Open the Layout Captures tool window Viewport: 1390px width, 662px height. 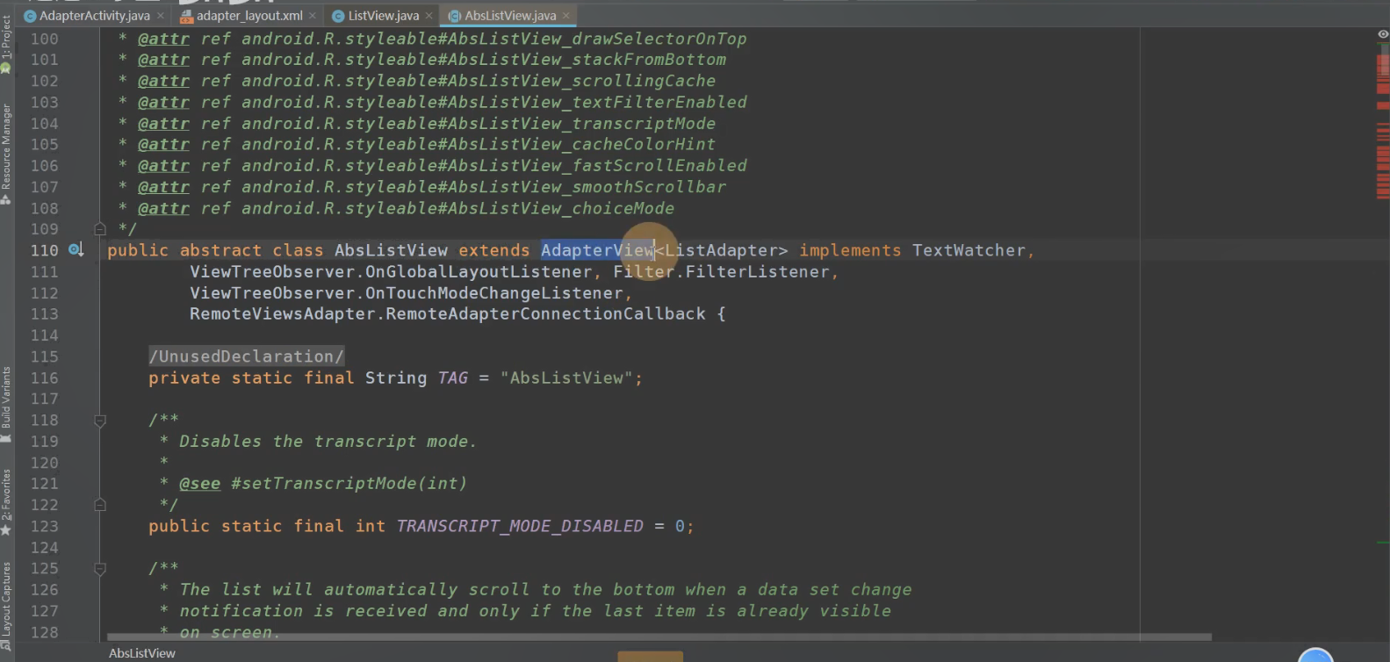(7, 608)
